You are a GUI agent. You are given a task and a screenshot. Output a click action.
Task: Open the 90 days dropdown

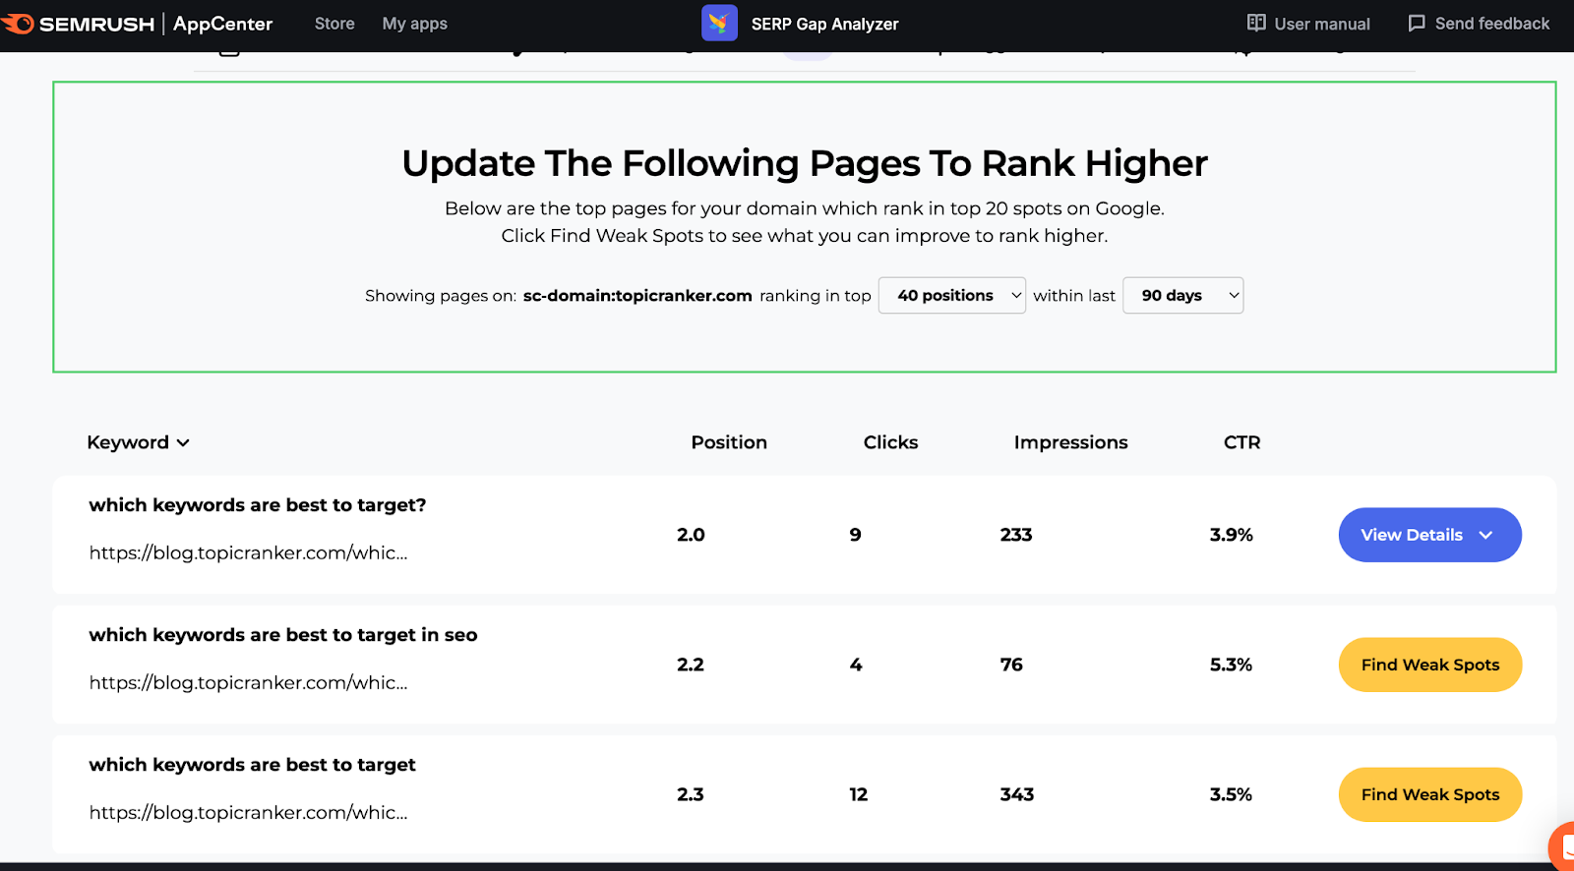[x=1182, y=296]
